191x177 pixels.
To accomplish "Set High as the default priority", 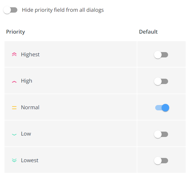I will pos(161,81).
